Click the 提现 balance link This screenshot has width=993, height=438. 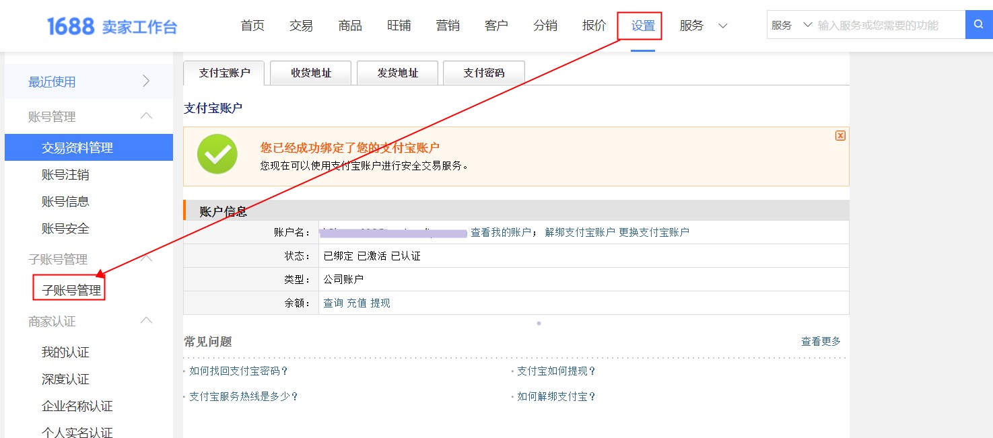380,303
